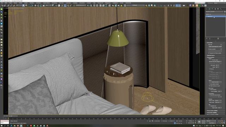Click Mesh file browse button

coord(221,45)
